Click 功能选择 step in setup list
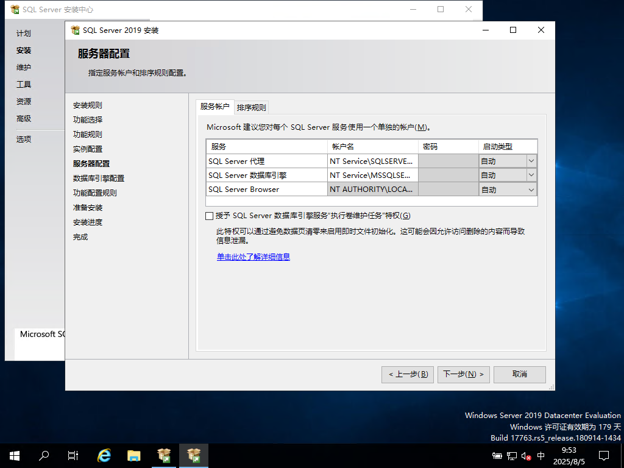The width and height of the screenshot is (624, 468). (x=88, y=120)
